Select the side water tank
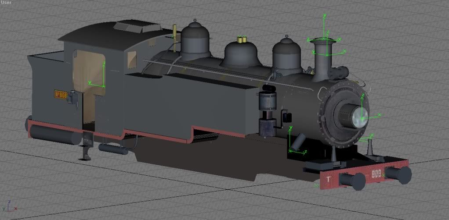 coord(192,106)
